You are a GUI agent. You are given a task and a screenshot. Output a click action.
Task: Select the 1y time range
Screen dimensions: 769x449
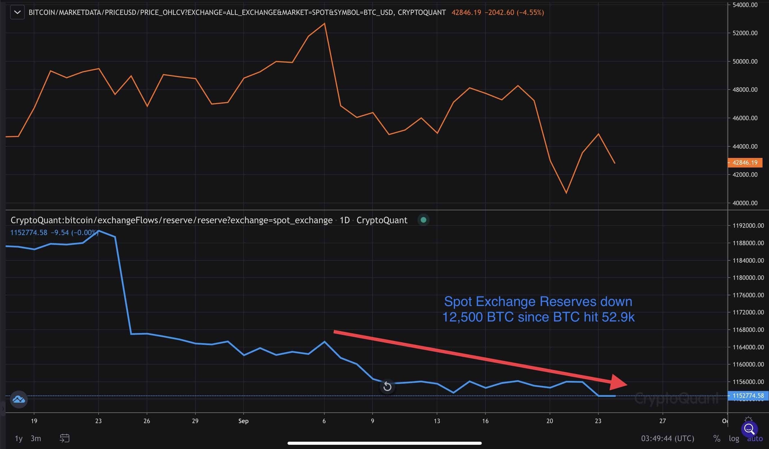19,438
